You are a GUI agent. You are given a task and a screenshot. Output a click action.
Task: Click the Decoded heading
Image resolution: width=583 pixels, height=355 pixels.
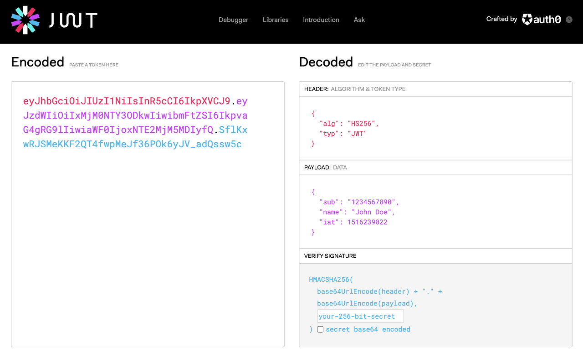click(326, 62)
